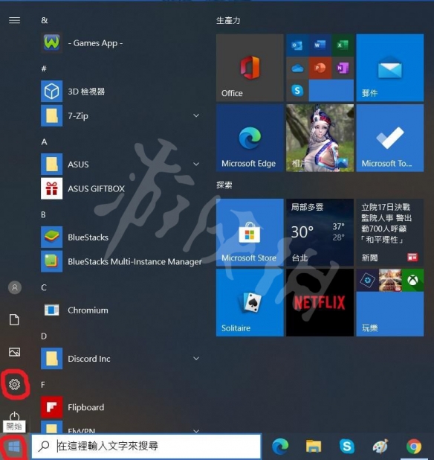Click the user account icon

[15, 287]
